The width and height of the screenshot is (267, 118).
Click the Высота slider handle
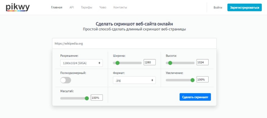(170, 63)
